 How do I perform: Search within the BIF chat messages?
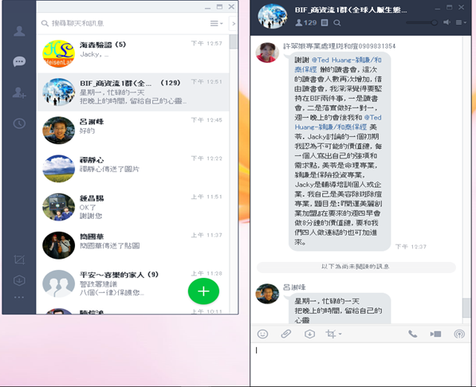click(337, 23)
